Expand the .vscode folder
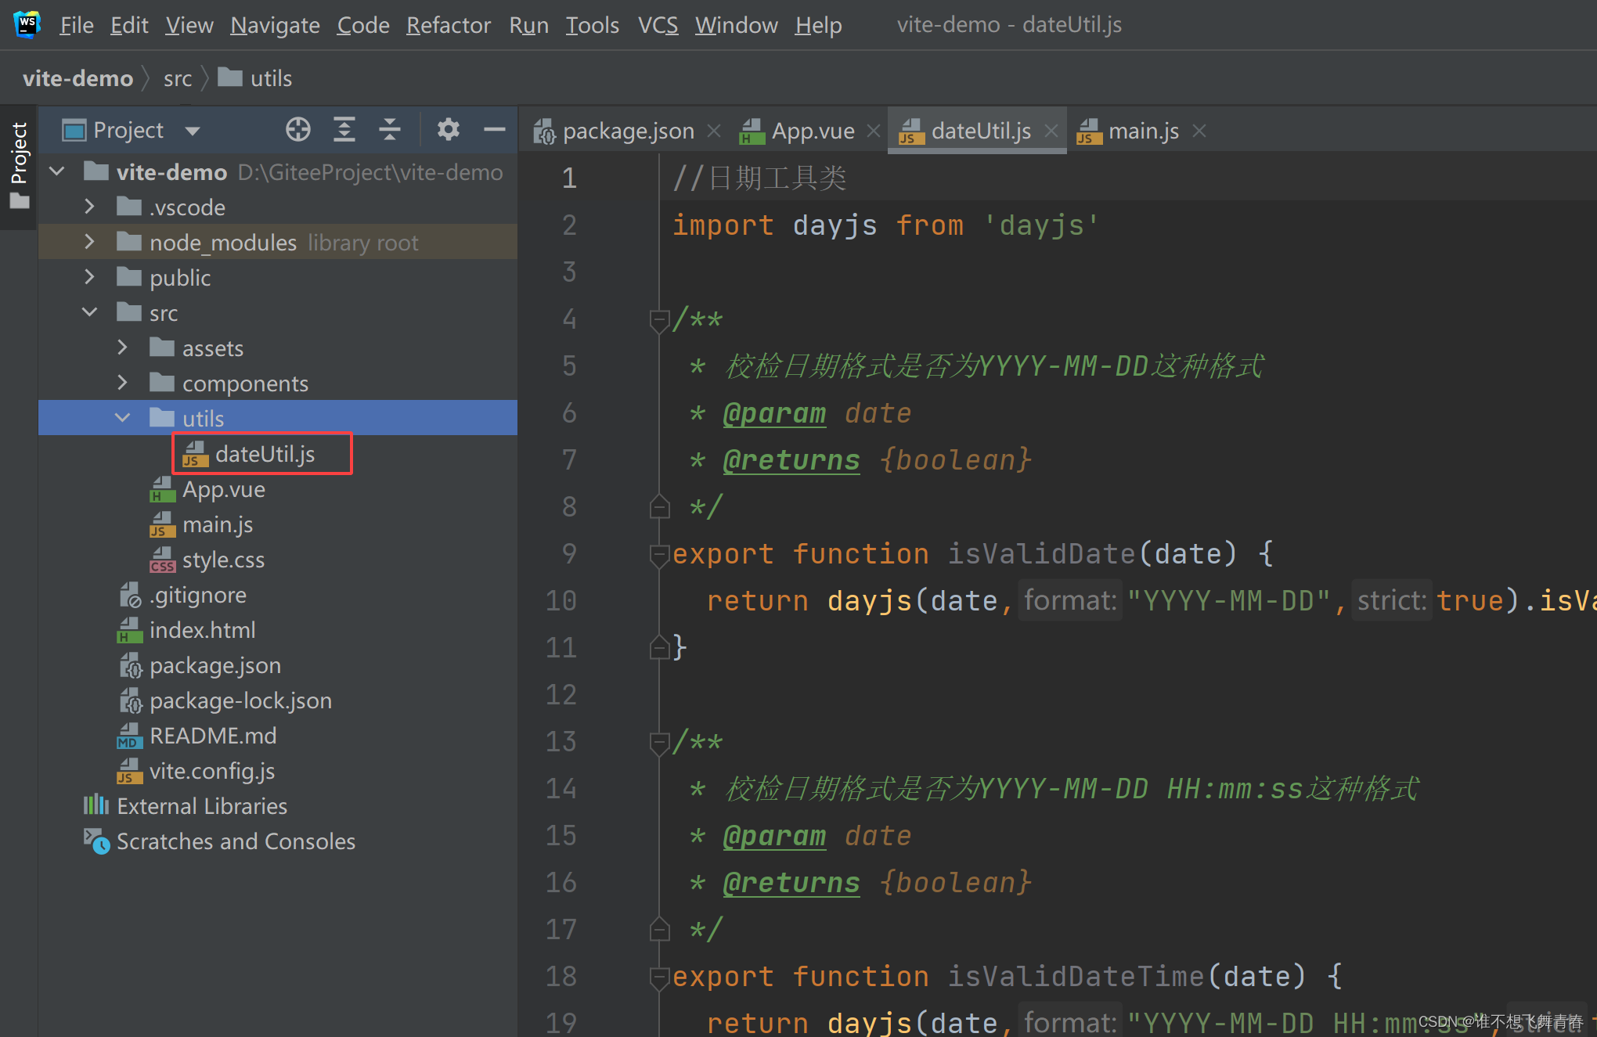 (x=89, y=207)
